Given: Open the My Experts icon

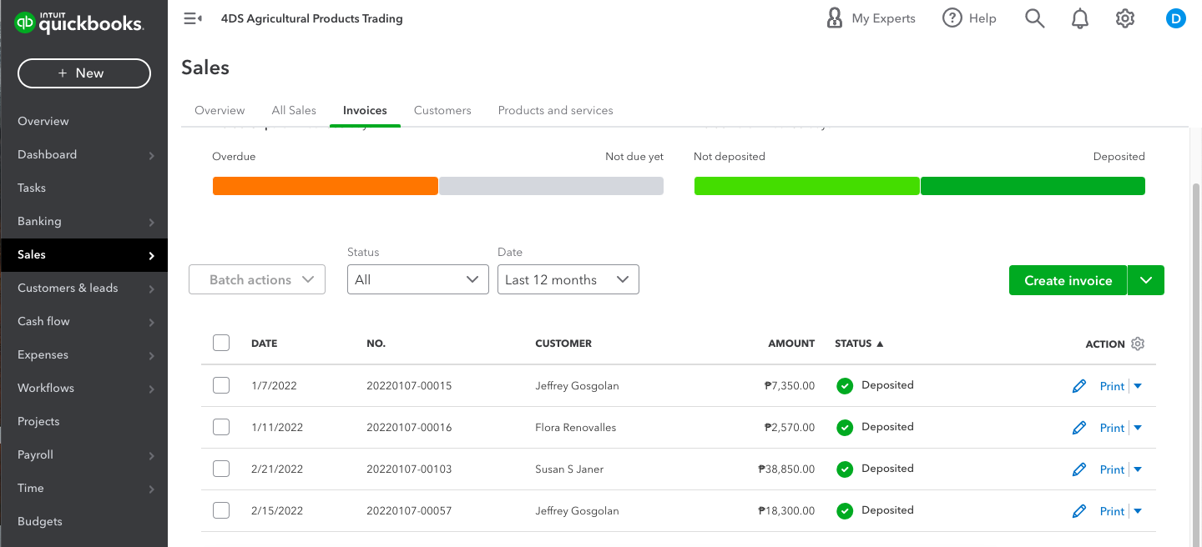Looking at the screenshot, I should (834, 18).
